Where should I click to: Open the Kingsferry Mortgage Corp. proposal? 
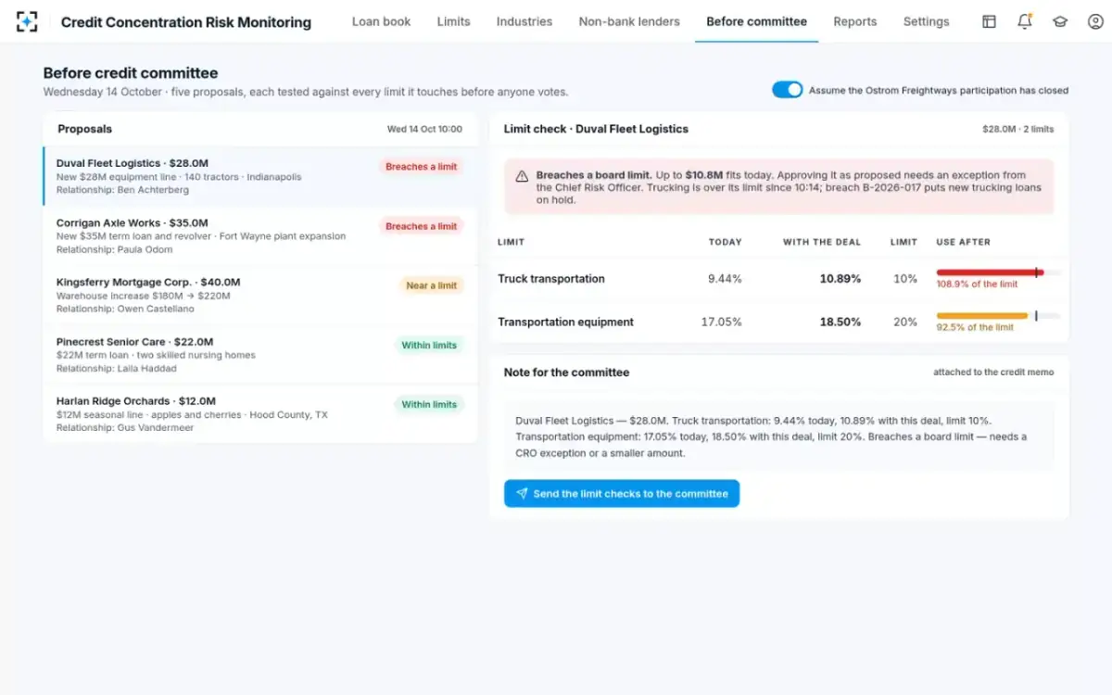[260, 295]
